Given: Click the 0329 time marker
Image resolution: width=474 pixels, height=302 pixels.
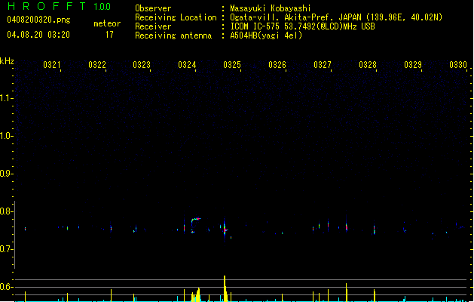Looking at the screenshot, I should pyautogui.click(x=413, y=65).
